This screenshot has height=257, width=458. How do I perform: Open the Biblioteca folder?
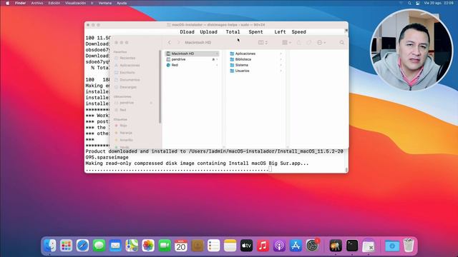pos(256,59)
